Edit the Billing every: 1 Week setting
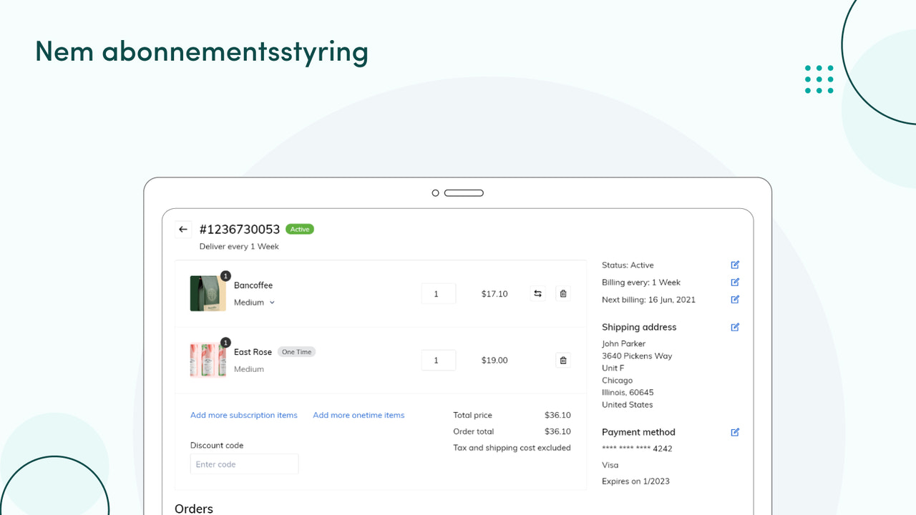The height and width of the screenshot is (515, 916). (x=735, y=282)
